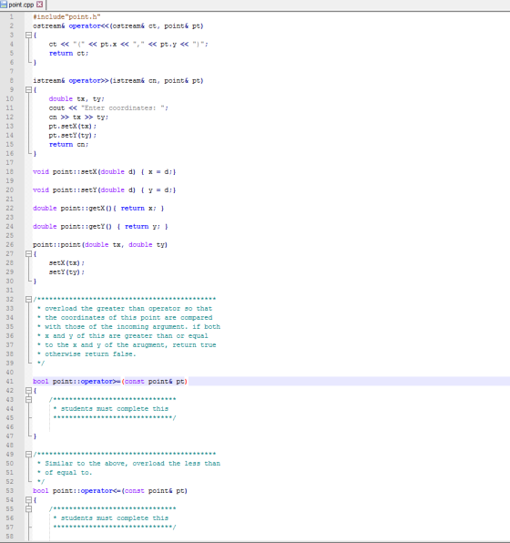Click the "Enter coordinates: " string
This screenshot has height=543, width=510.
coord(123,108)
